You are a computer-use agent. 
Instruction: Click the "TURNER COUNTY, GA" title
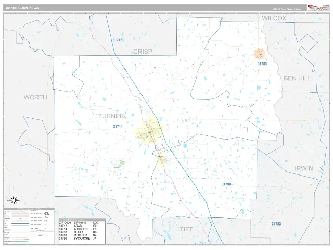point(21,8)
